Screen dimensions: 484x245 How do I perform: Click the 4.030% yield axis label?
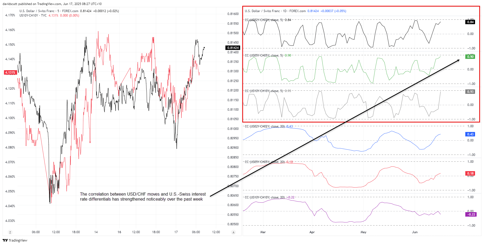10,221
